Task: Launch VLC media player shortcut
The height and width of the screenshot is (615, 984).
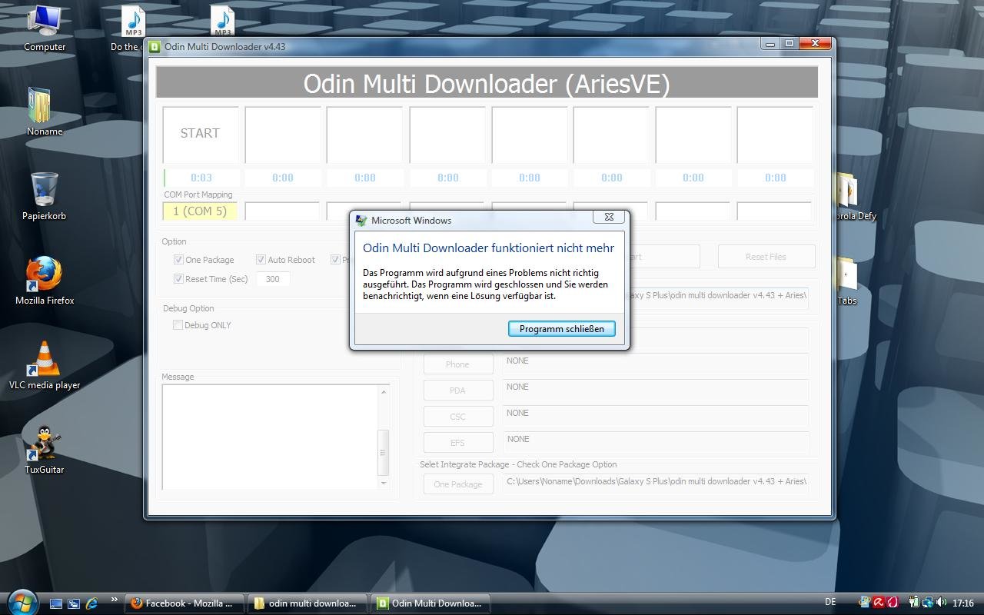Action: tap(45, 365)
